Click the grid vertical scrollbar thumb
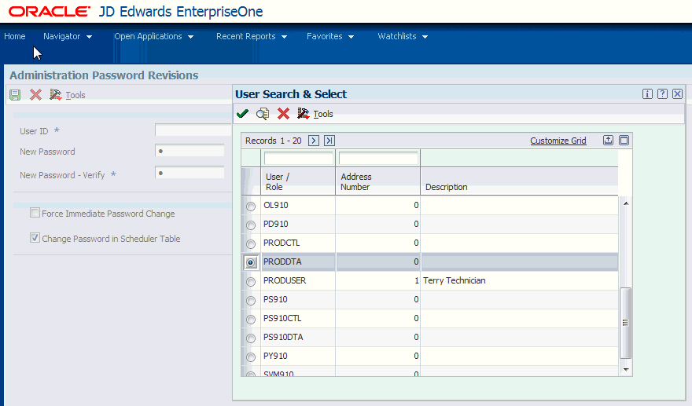The image size is (692, 406). click(625, 323)
